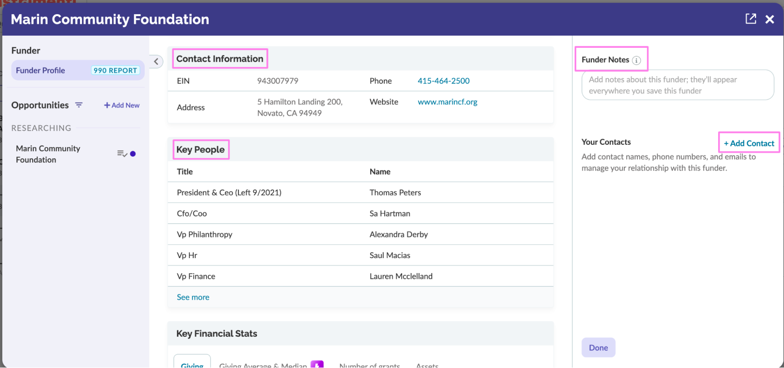This screenshot has width=784, height=368.
Task: Click the Key Financial Stats heading
Action: coord(216,333)
